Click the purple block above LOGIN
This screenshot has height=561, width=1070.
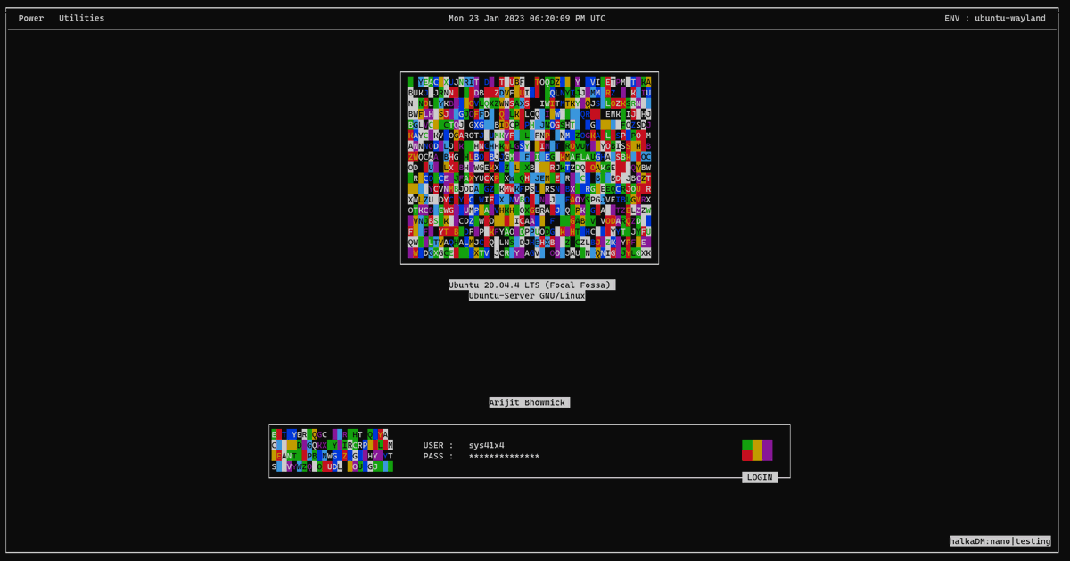click(x=767, y=450)
